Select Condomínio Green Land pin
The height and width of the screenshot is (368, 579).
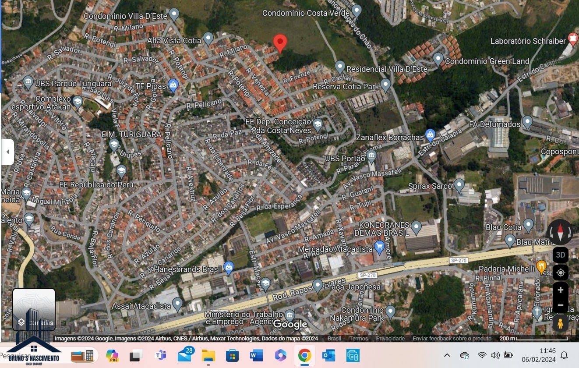coord(438,59)
